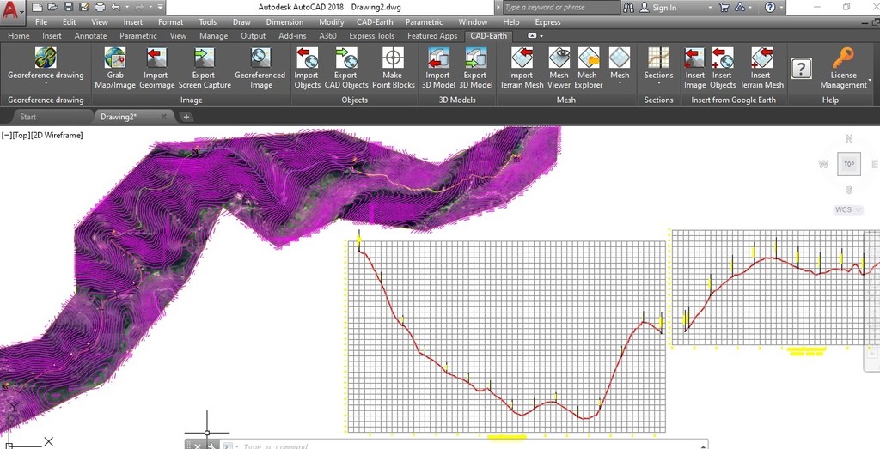The height and width of the screenshot is (449, 880).
Task: Choose the Import Geoimage icon
Action: coord(156,58)
